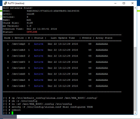Click the scrollbar track above the thumb
Image resolution: width=140 pixels, height=119 pixels.
pos(135,28)
